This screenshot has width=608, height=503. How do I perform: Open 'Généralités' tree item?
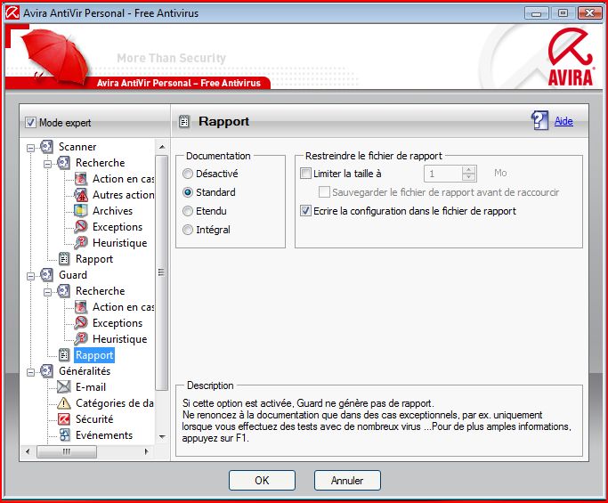click(x=85, y=370)
